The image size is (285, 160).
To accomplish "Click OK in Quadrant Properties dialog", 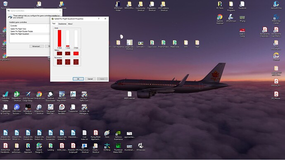I will [78, 79].
